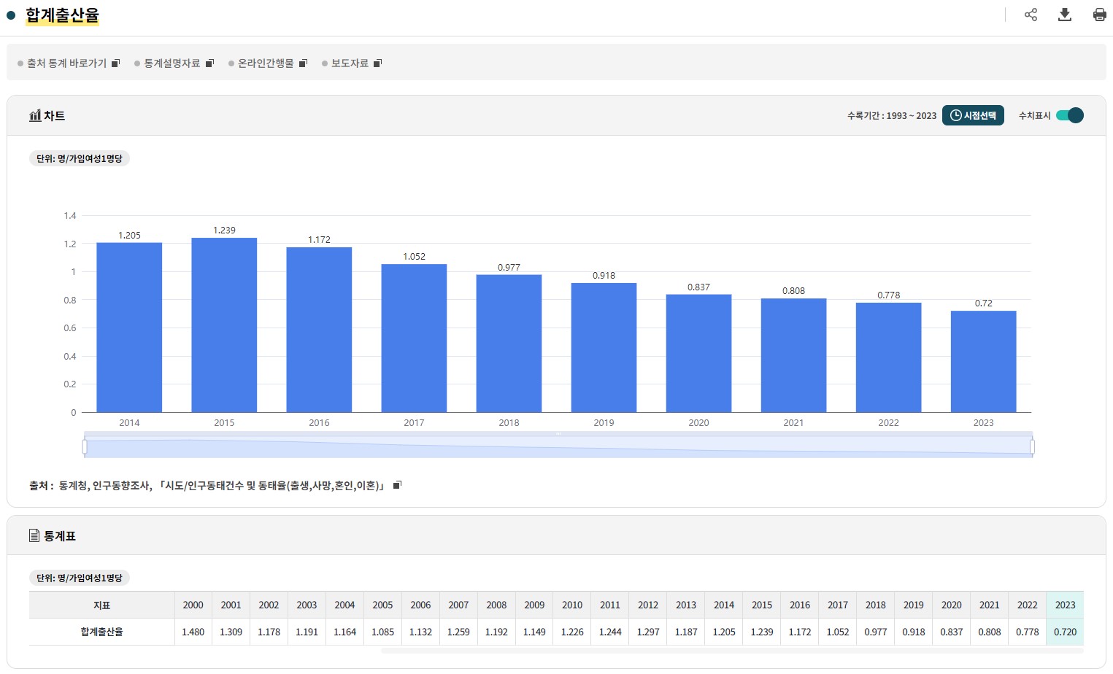
Task: Click the 2014 bar in chart
Action: tap(129, 328)
